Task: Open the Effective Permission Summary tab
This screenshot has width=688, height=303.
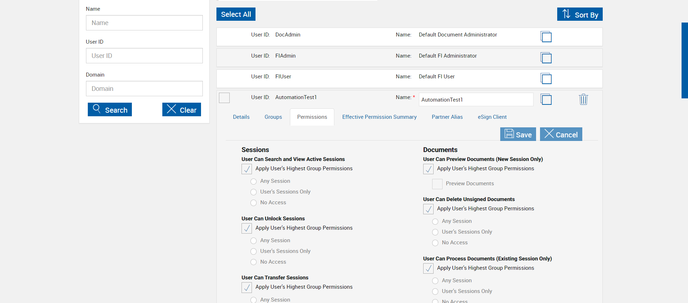Action: click(x=379, y=117)
